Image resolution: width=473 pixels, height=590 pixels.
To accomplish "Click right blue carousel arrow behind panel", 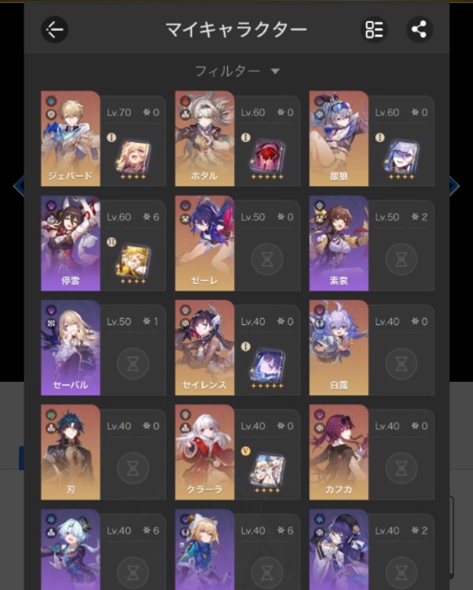I will pos(455,186).
